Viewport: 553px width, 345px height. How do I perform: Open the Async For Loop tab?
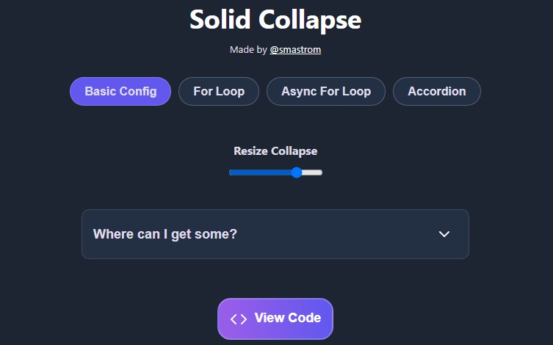(x=326, y=92)
